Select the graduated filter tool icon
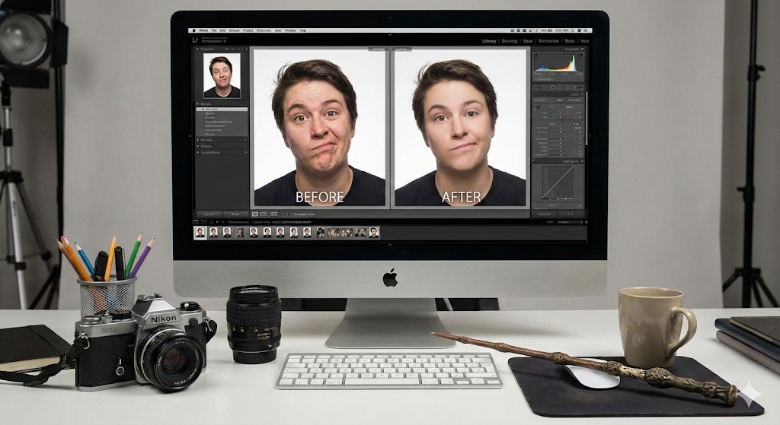 click(560, 87)
